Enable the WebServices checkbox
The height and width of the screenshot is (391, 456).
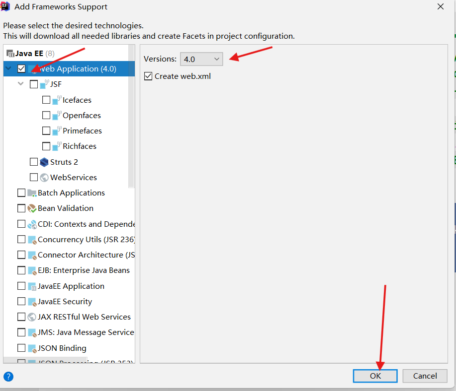point(34,177)
